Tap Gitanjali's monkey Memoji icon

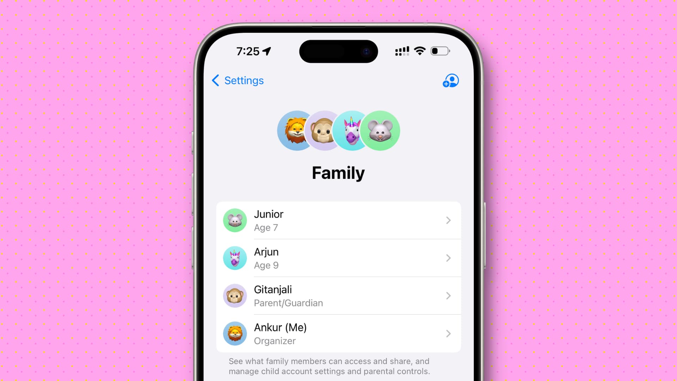(x=235, y=296)
